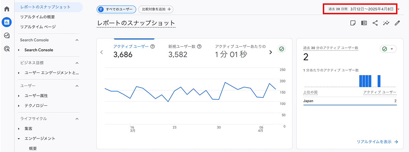This screenshot has width=409, height=152.
Task: Customize report with the pencil icon
Action: 397,23
